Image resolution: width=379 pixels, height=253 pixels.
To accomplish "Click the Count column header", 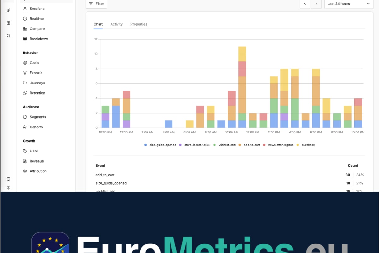I will coord(353,166).
